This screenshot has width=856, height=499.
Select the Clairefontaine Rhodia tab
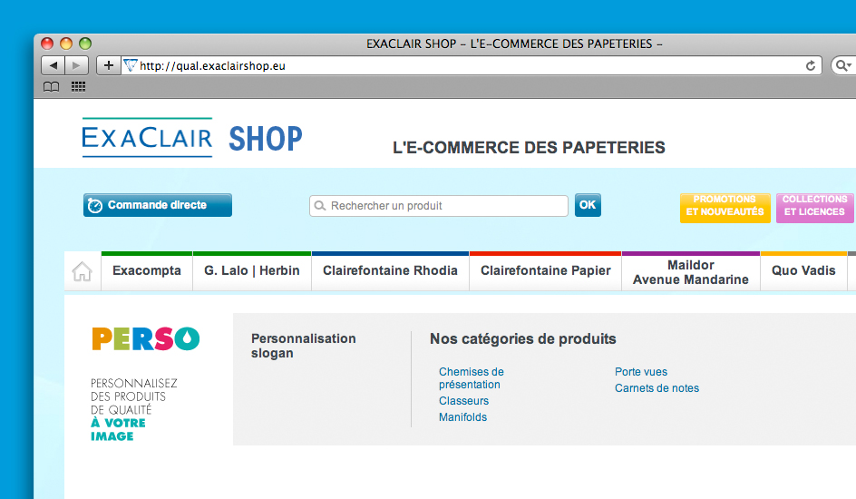(390, 270)
